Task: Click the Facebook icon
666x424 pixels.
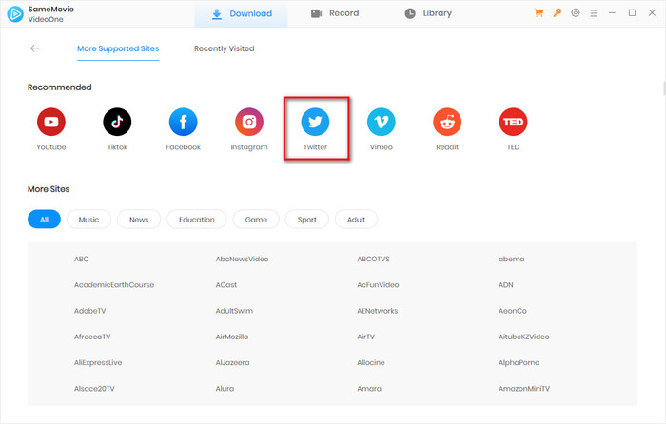Action: [184, 122]
